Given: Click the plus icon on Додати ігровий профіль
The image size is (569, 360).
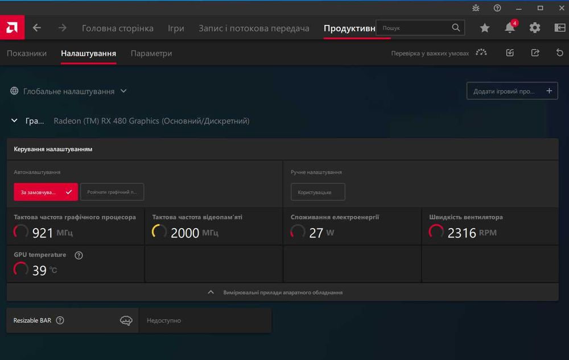Looking at the screenshot, I should [x=549, y=90].
